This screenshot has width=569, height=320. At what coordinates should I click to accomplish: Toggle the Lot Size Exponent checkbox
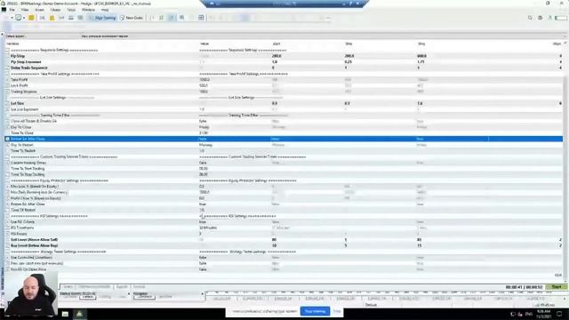click(x=8, y=109)
